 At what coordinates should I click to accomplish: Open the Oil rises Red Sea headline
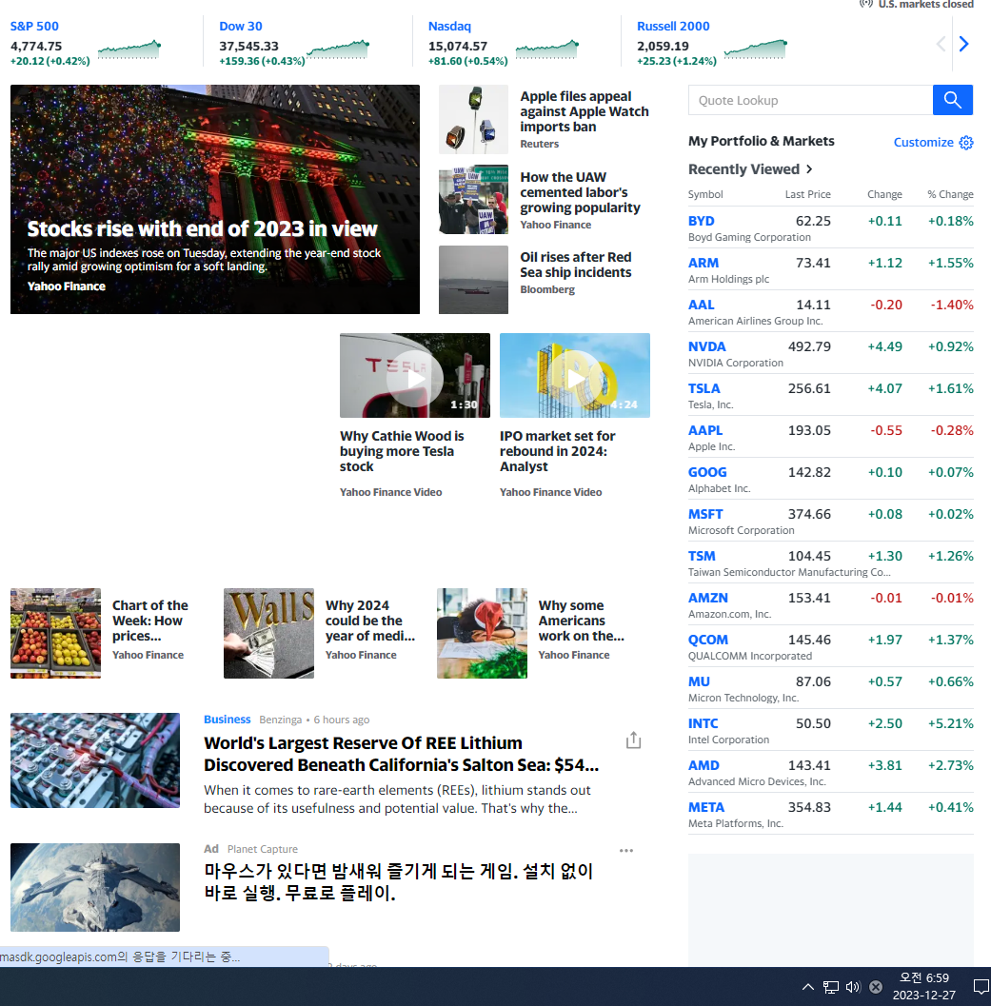(576, 265)
